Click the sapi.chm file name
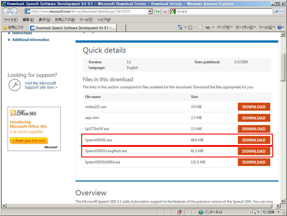 (x=92, y=118)
